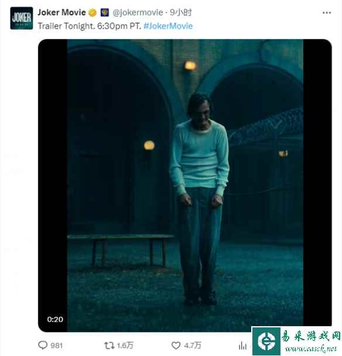Click the gold verified badge
The image size is (342, 356).
(93, 13)
